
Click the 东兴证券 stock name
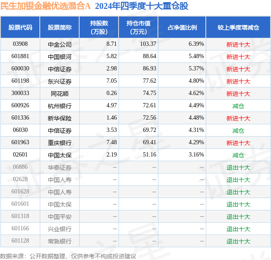(x=60, y=81)
